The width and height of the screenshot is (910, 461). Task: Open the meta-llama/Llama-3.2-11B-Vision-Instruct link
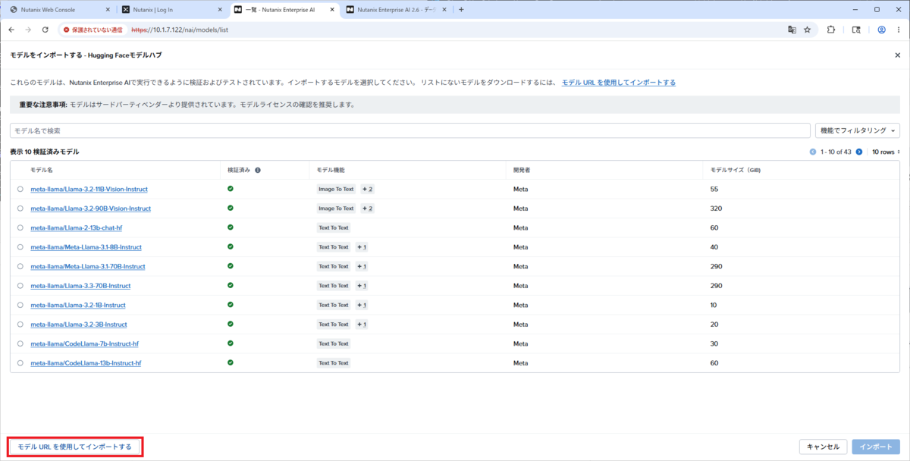(x=89, y=189)
